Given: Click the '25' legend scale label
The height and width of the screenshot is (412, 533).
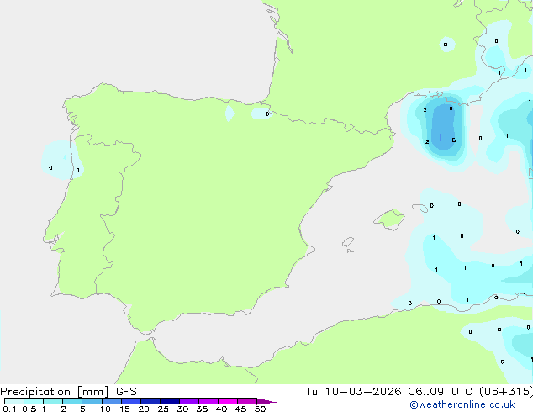Looking at the screenshot, I should (163, 409).
